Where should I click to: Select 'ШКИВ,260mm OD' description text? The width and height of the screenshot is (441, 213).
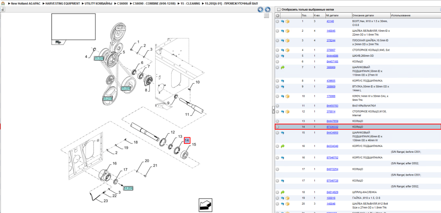click(x=363, y=56)
